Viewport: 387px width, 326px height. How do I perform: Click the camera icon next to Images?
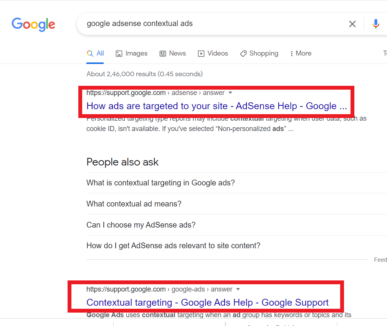click(x=120, y=53)
